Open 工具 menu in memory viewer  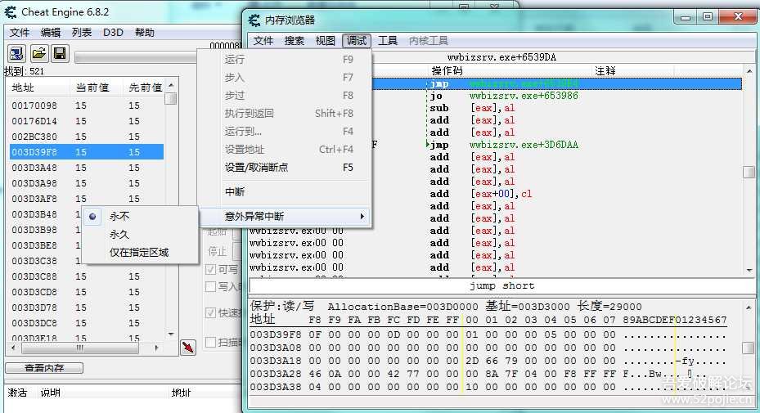388,41
